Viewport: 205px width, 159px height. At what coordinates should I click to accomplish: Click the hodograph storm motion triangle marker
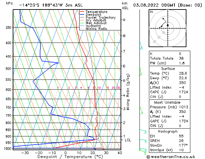pyautogui.click(x=168, y=25)
